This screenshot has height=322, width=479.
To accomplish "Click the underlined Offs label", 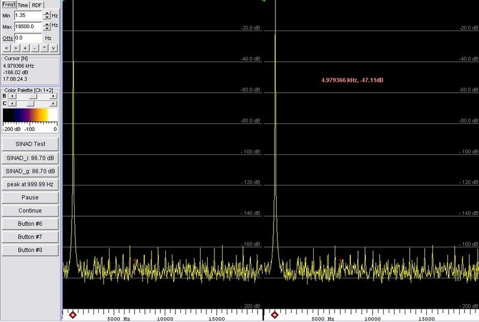I will [8, 38].
